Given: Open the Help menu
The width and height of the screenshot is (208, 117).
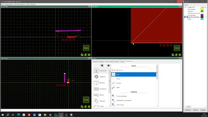Looking at the screenshot, I should click(32, 4).
